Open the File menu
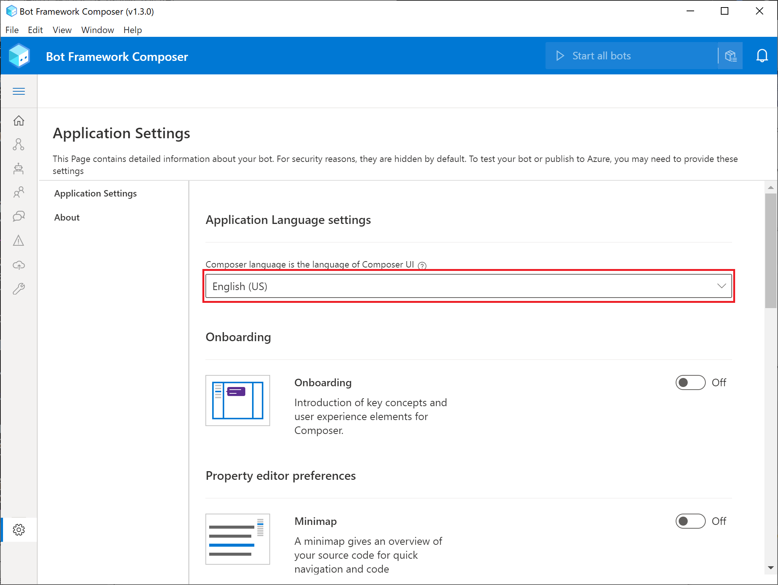Image resolution: width=778 pixels, height=585 pixels. 12,30
